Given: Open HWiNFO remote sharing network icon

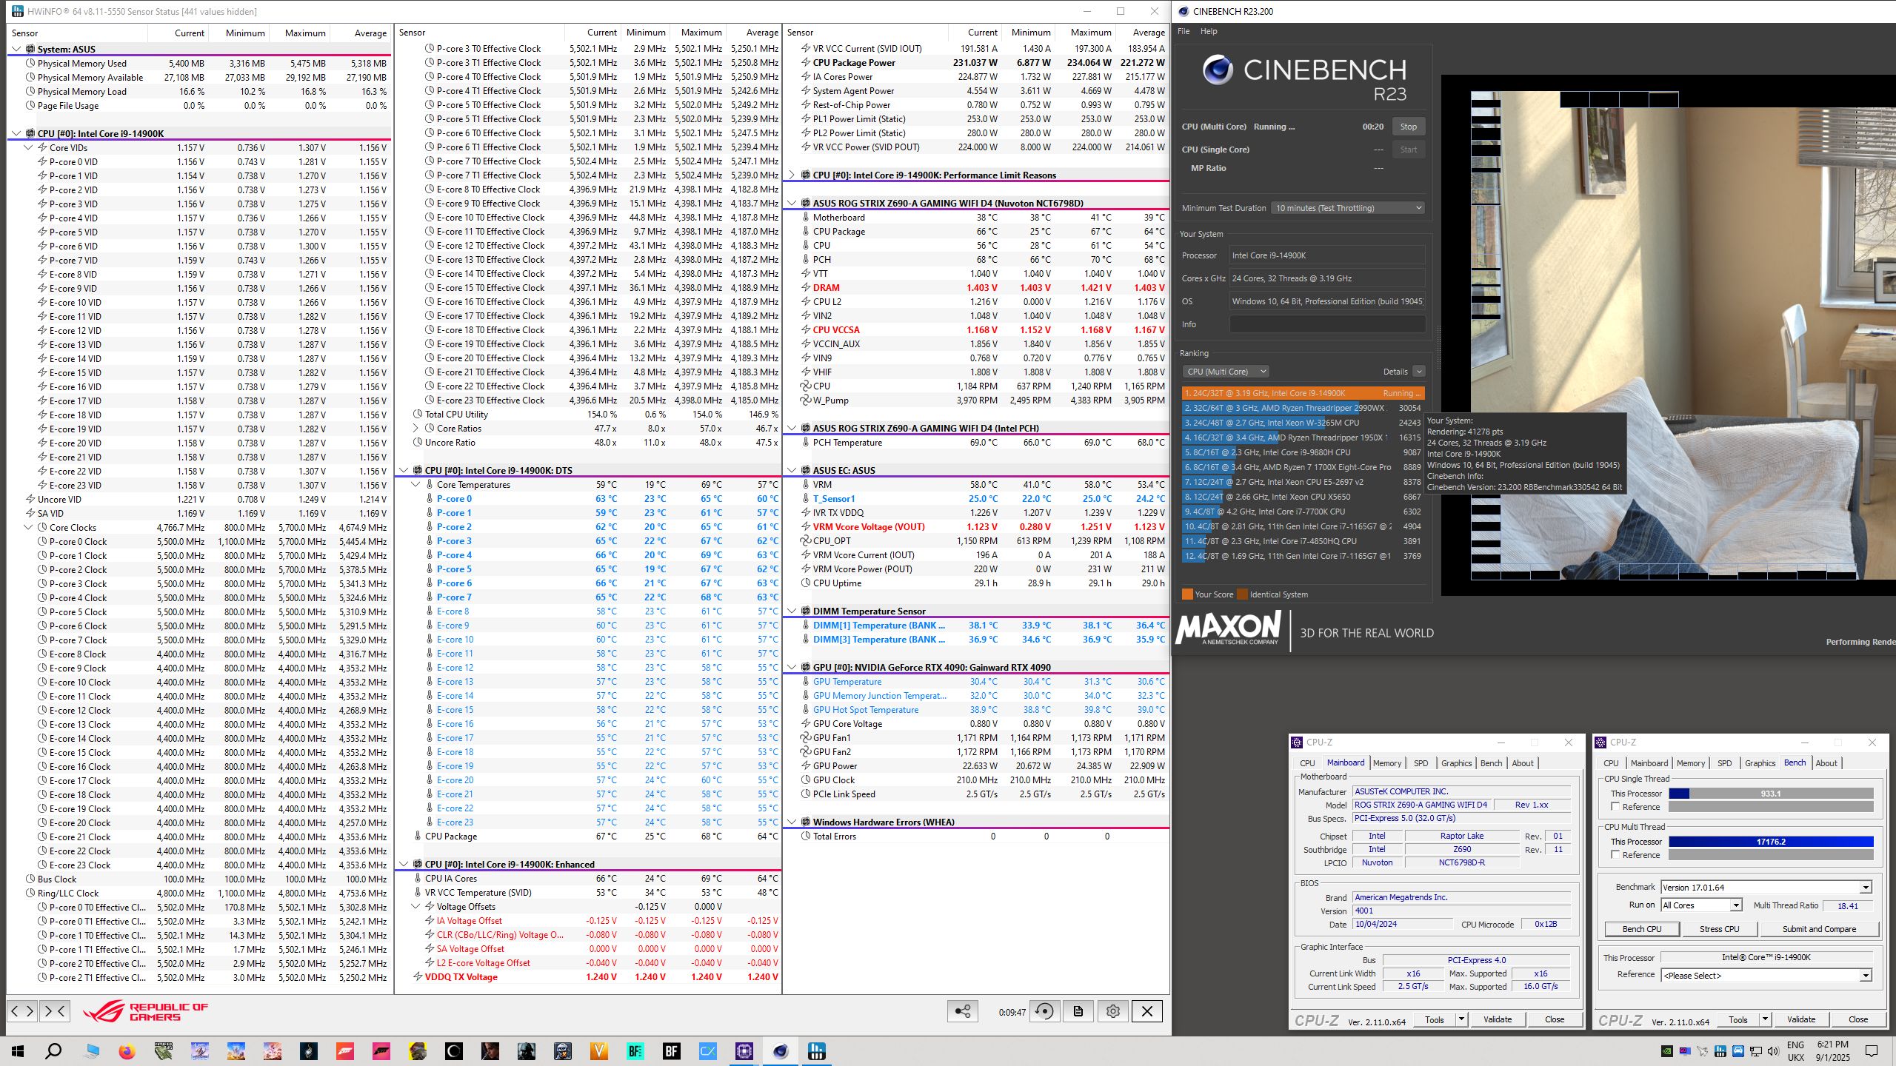Looking at the screenshot, I should tap(963, 1011).
